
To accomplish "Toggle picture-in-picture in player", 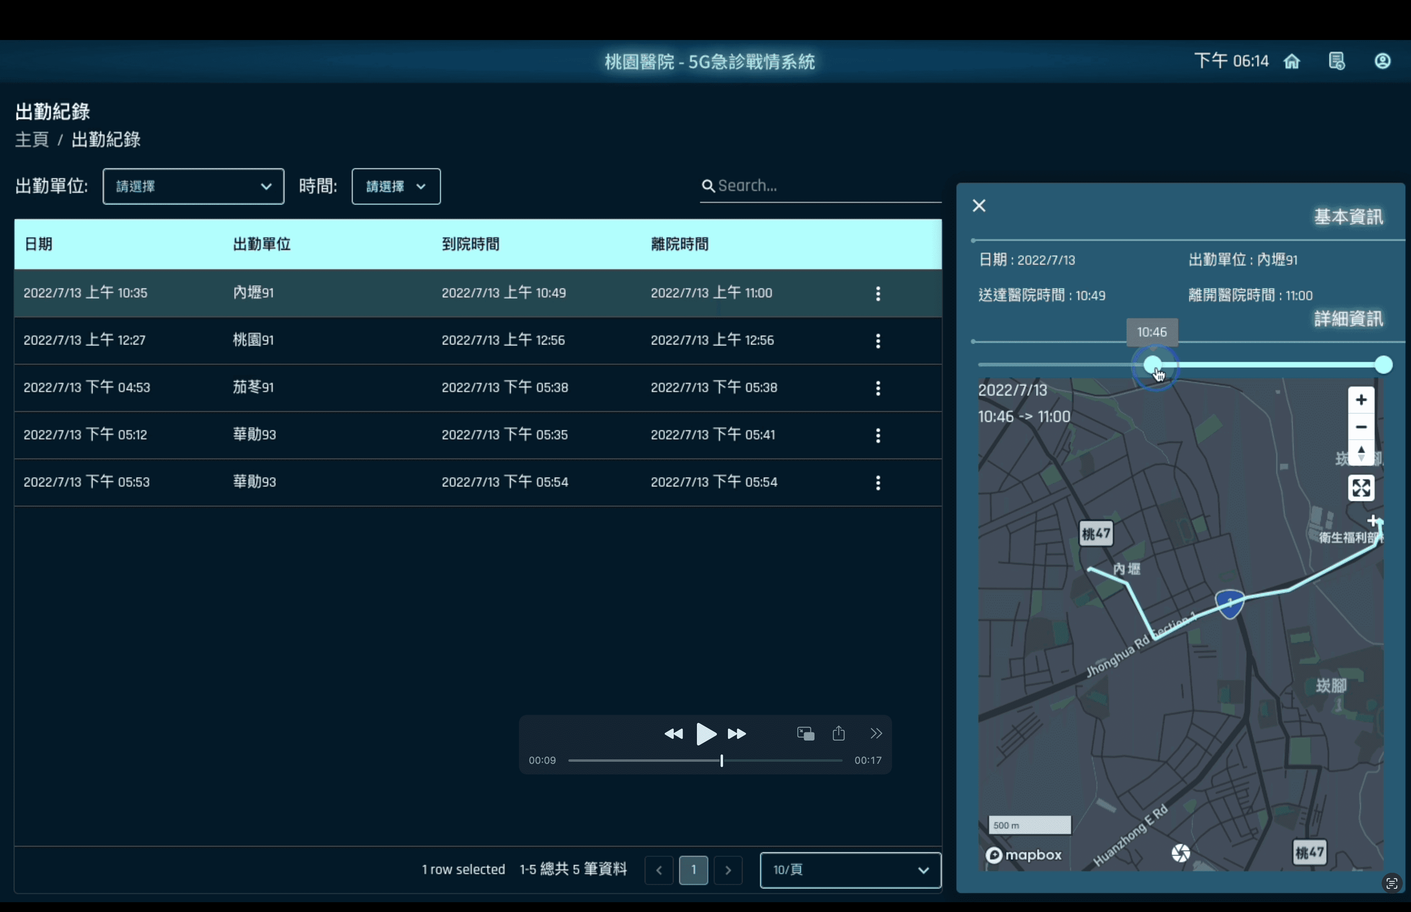I will pyautogui.click(x=805, y=734).
